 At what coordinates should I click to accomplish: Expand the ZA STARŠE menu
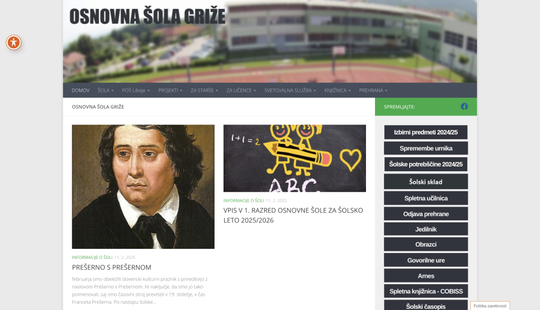click(204, 90)
